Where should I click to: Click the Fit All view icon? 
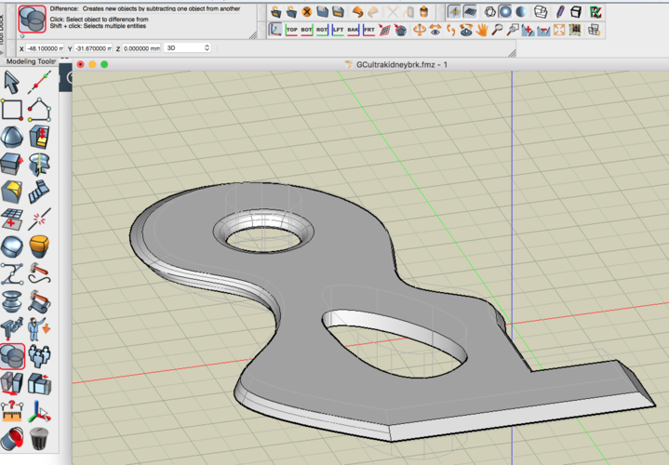[559, 30]
